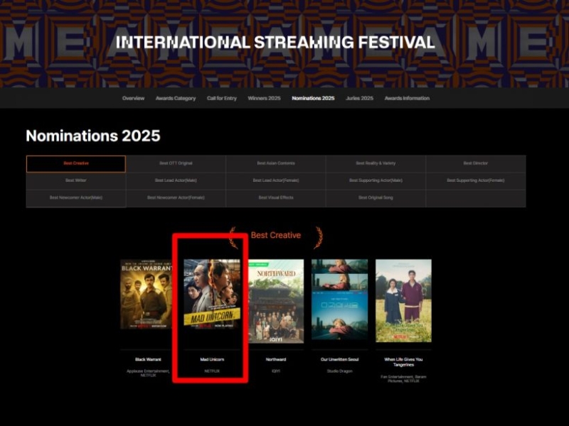Go to Awards Category page
569x426 pixels.
point(176,99)
